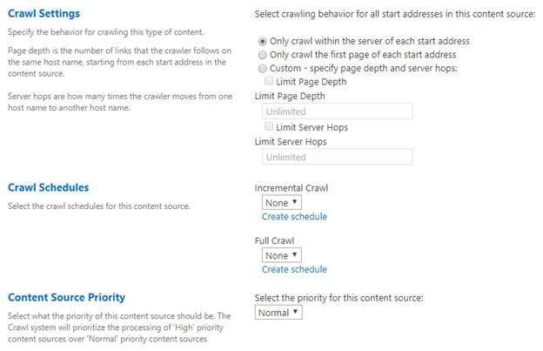Click Create schedule link under Incremental Crawl
This screenshot has width=543, height=351.
pos(294,216)
